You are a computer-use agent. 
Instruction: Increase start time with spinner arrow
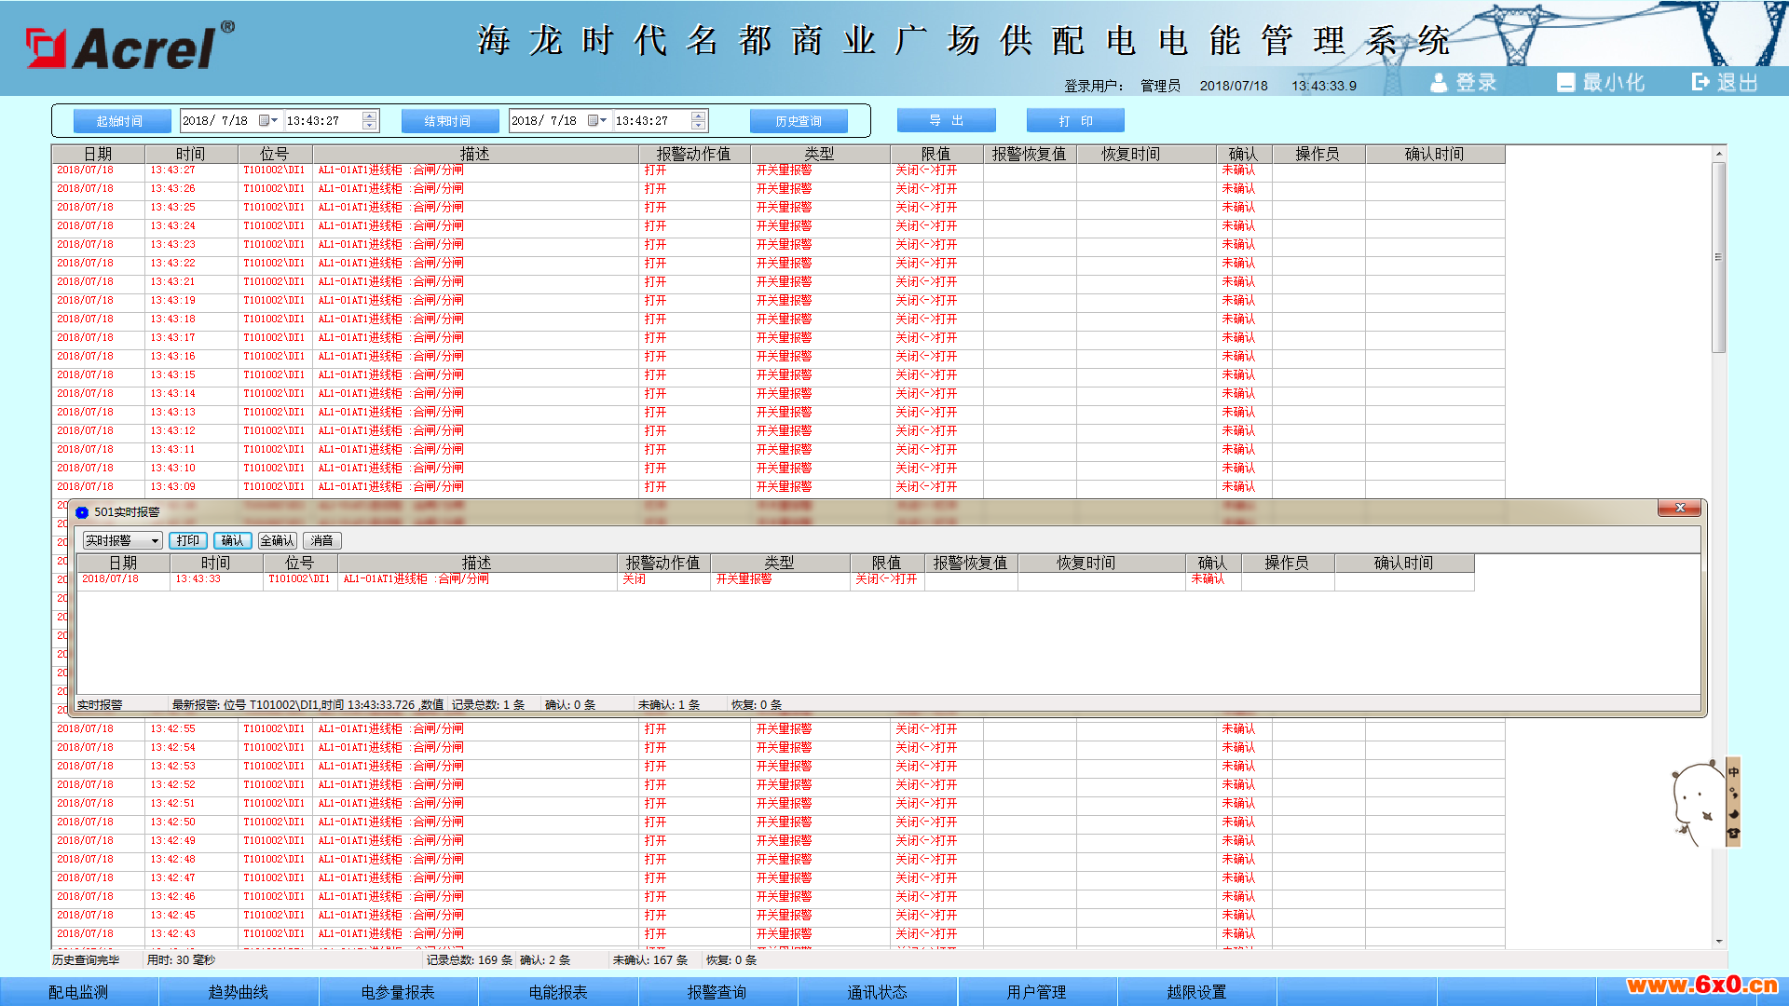tap(370, 116)
